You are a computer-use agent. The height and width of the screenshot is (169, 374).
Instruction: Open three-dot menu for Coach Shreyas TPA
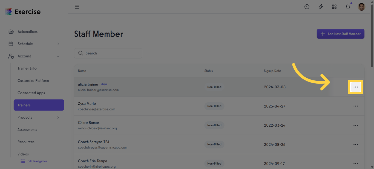[356, 144]
